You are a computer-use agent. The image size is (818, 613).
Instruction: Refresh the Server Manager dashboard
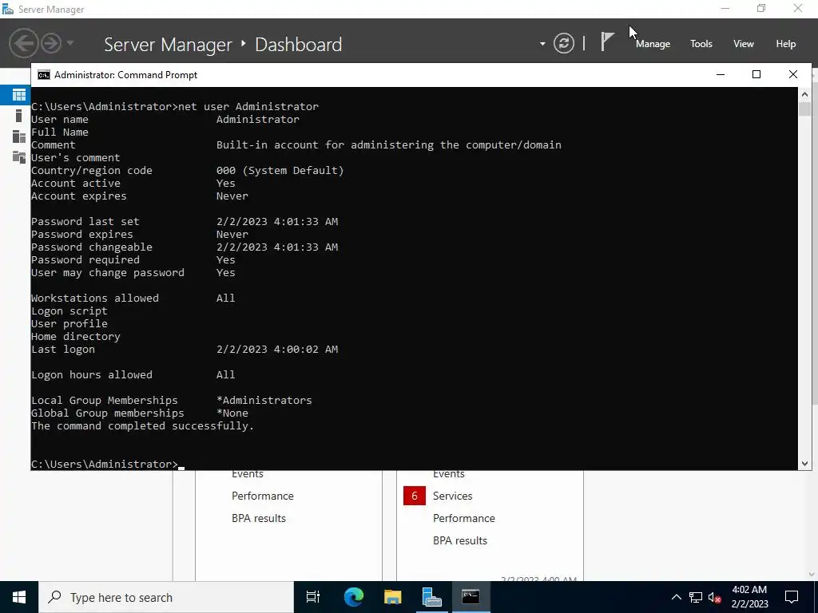pos(564,43)
